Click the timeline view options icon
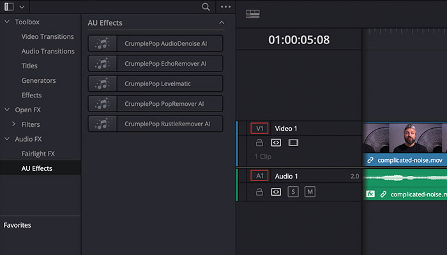The image size is (447, 255). 253,13
